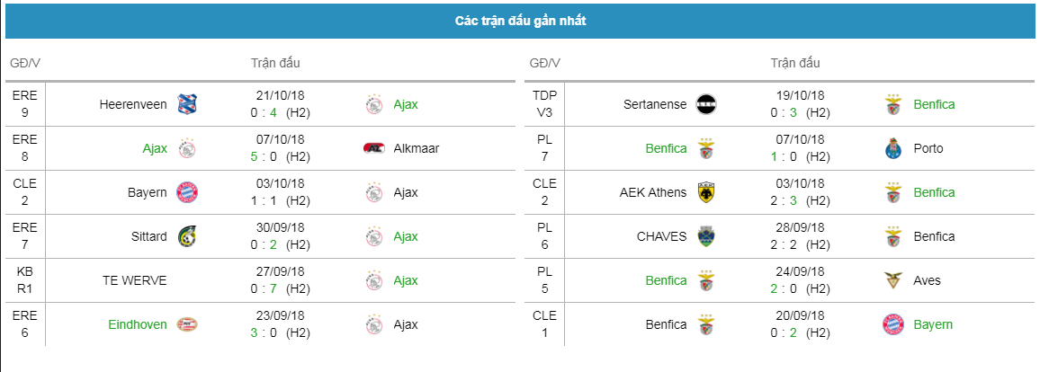Click the 5 : 0 Ajax Alkmaar score
This screenshot has width=1040, height=372.
[x=264, y=157]
